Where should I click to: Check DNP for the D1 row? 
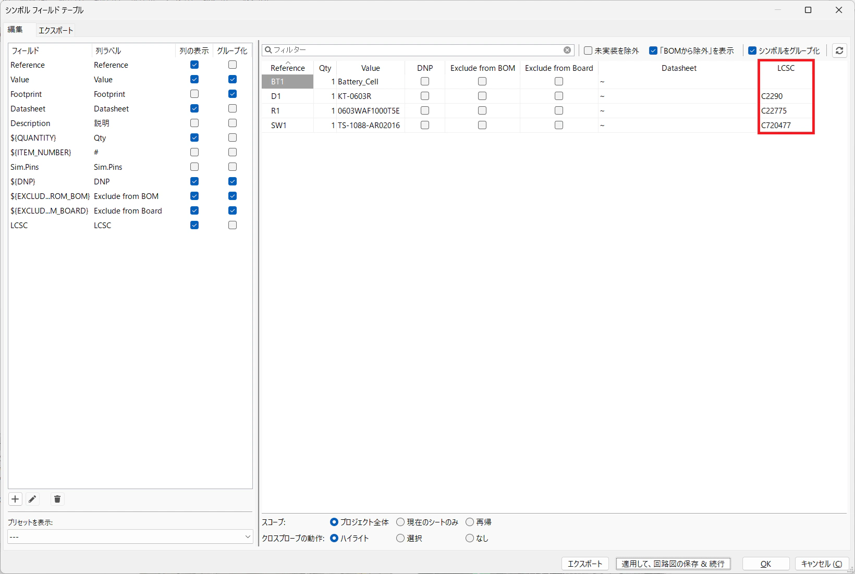click(425, 96)
